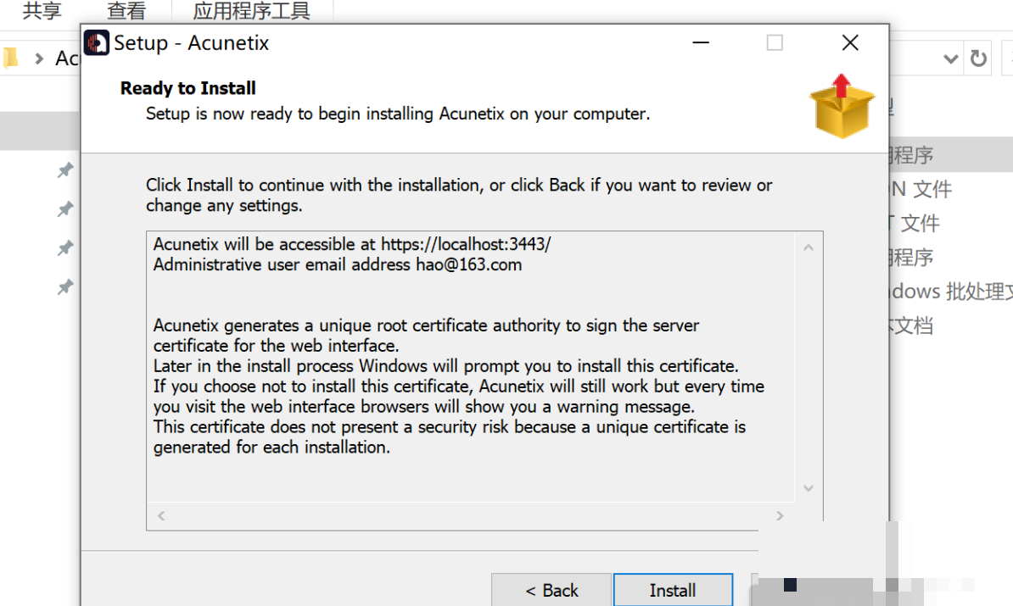Click the 'Ready to Install' heading
This screenshot has width=1013, height=606.
pos(188,88)
